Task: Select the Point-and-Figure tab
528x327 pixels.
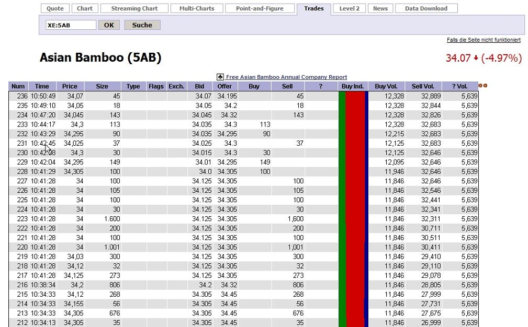Action: pos(260,8)
